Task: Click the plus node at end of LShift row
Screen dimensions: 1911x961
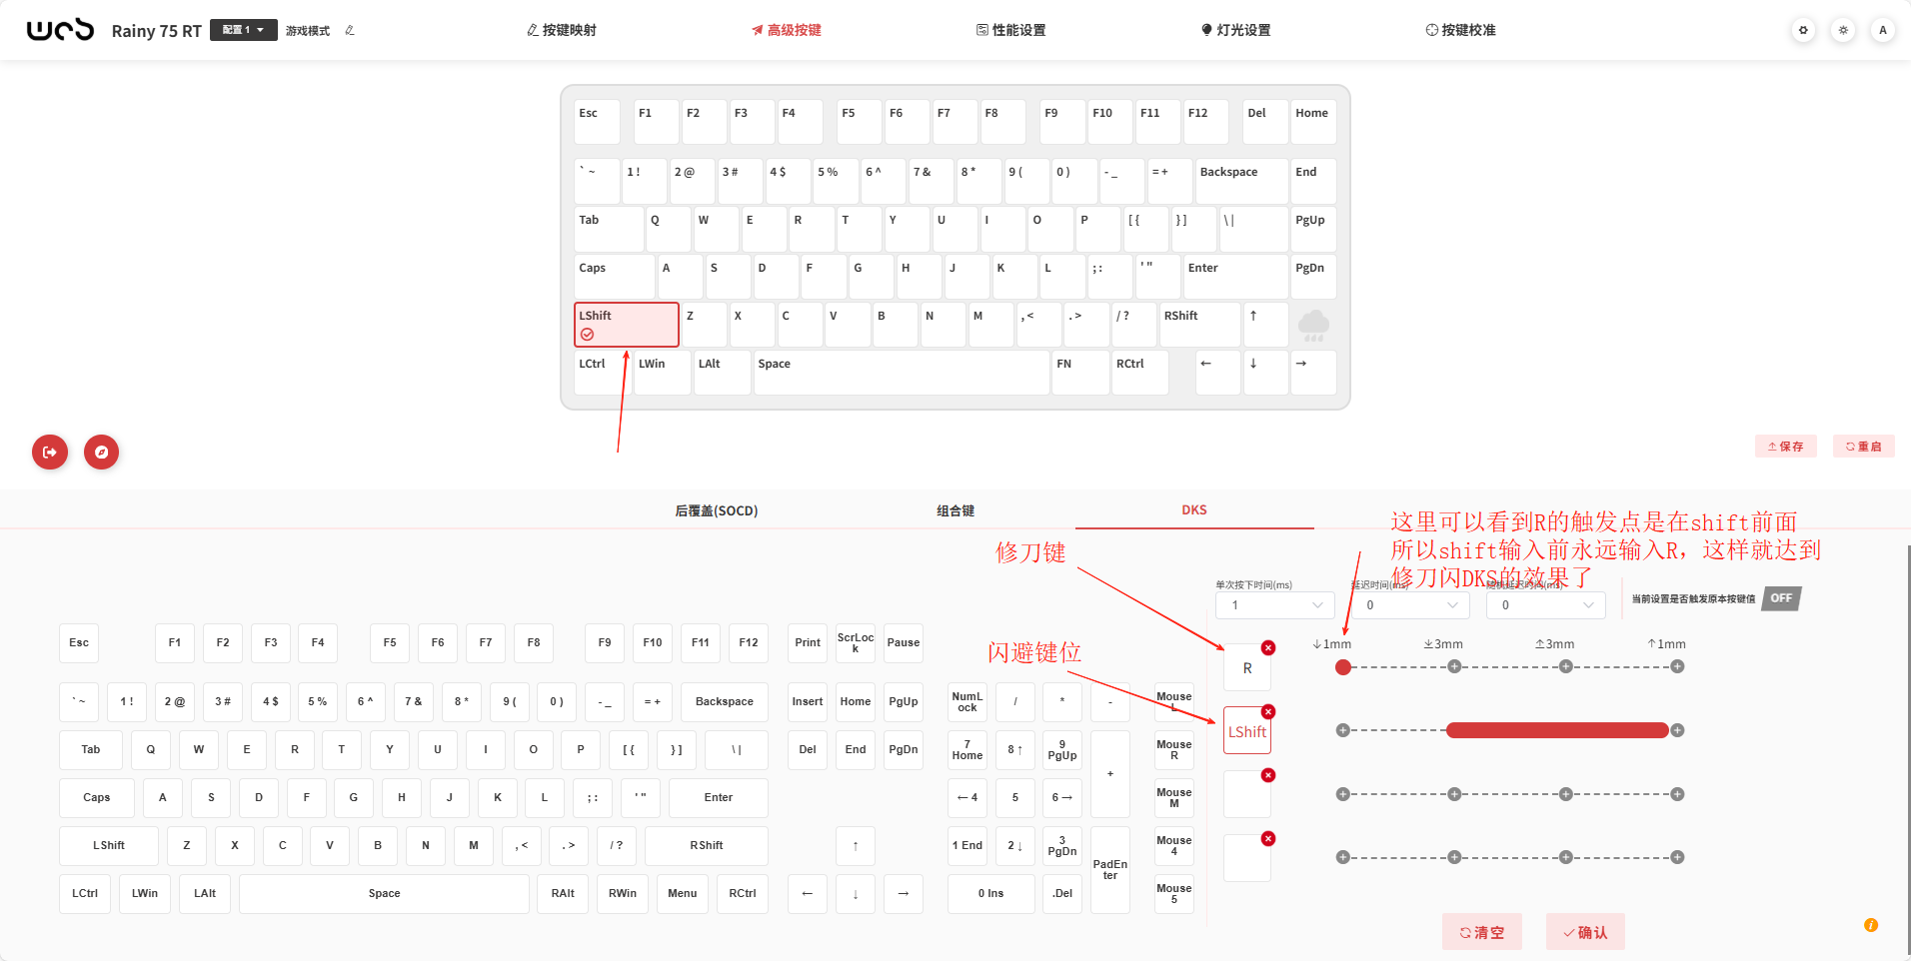Action: [x=1677, y=730]
